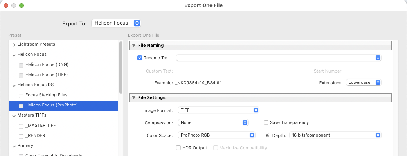This screenshot has height=156, width=407.
Task: Click the Lightroom Presets label
Action: (36, 44)
